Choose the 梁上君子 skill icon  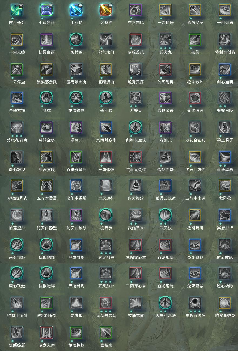225,127
